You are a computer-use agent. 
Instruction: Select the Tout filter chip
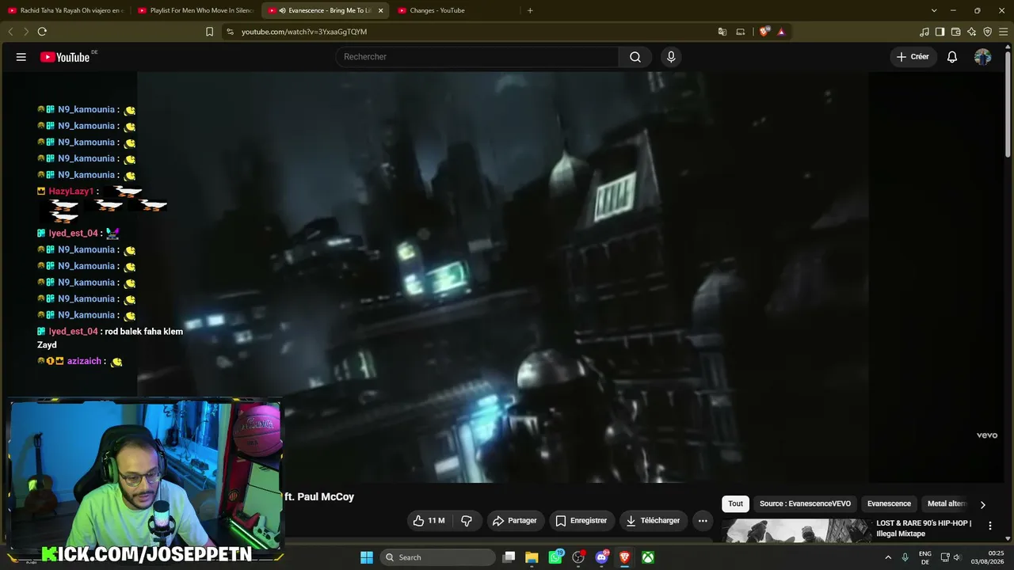click(x=736, y=503)
